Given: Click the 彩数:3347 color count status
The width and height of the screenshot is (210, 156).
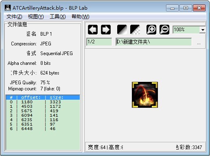Looking at the screenshot, I should pyautogui.click(x=189, y=147).
